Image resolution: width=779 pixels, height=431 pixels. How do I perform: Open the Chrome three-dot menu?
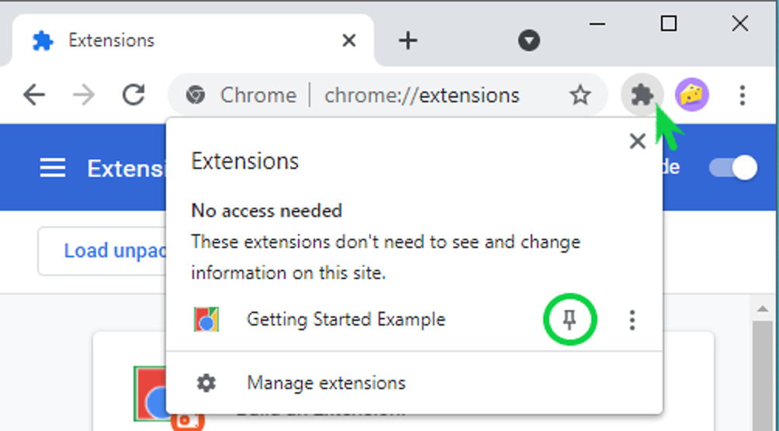click(743, 95)
